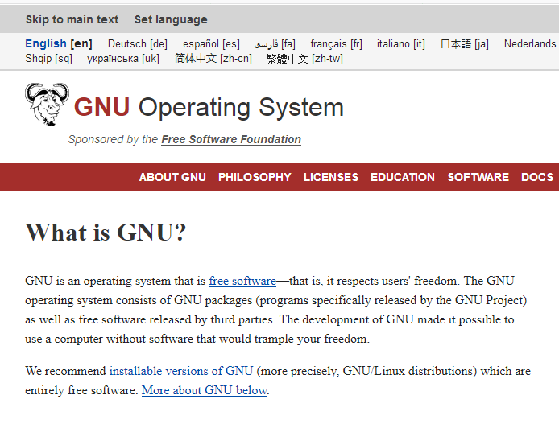This screenshot has width=559, height=424.
Task: Navigate to the SOFTWARE section
Action: point(478,177)
